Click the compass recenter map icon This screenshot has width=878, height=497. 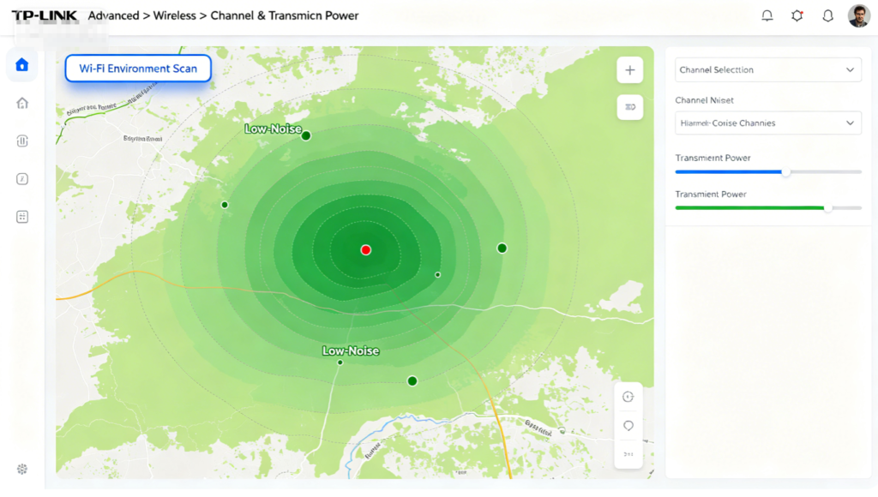point(628,397)
